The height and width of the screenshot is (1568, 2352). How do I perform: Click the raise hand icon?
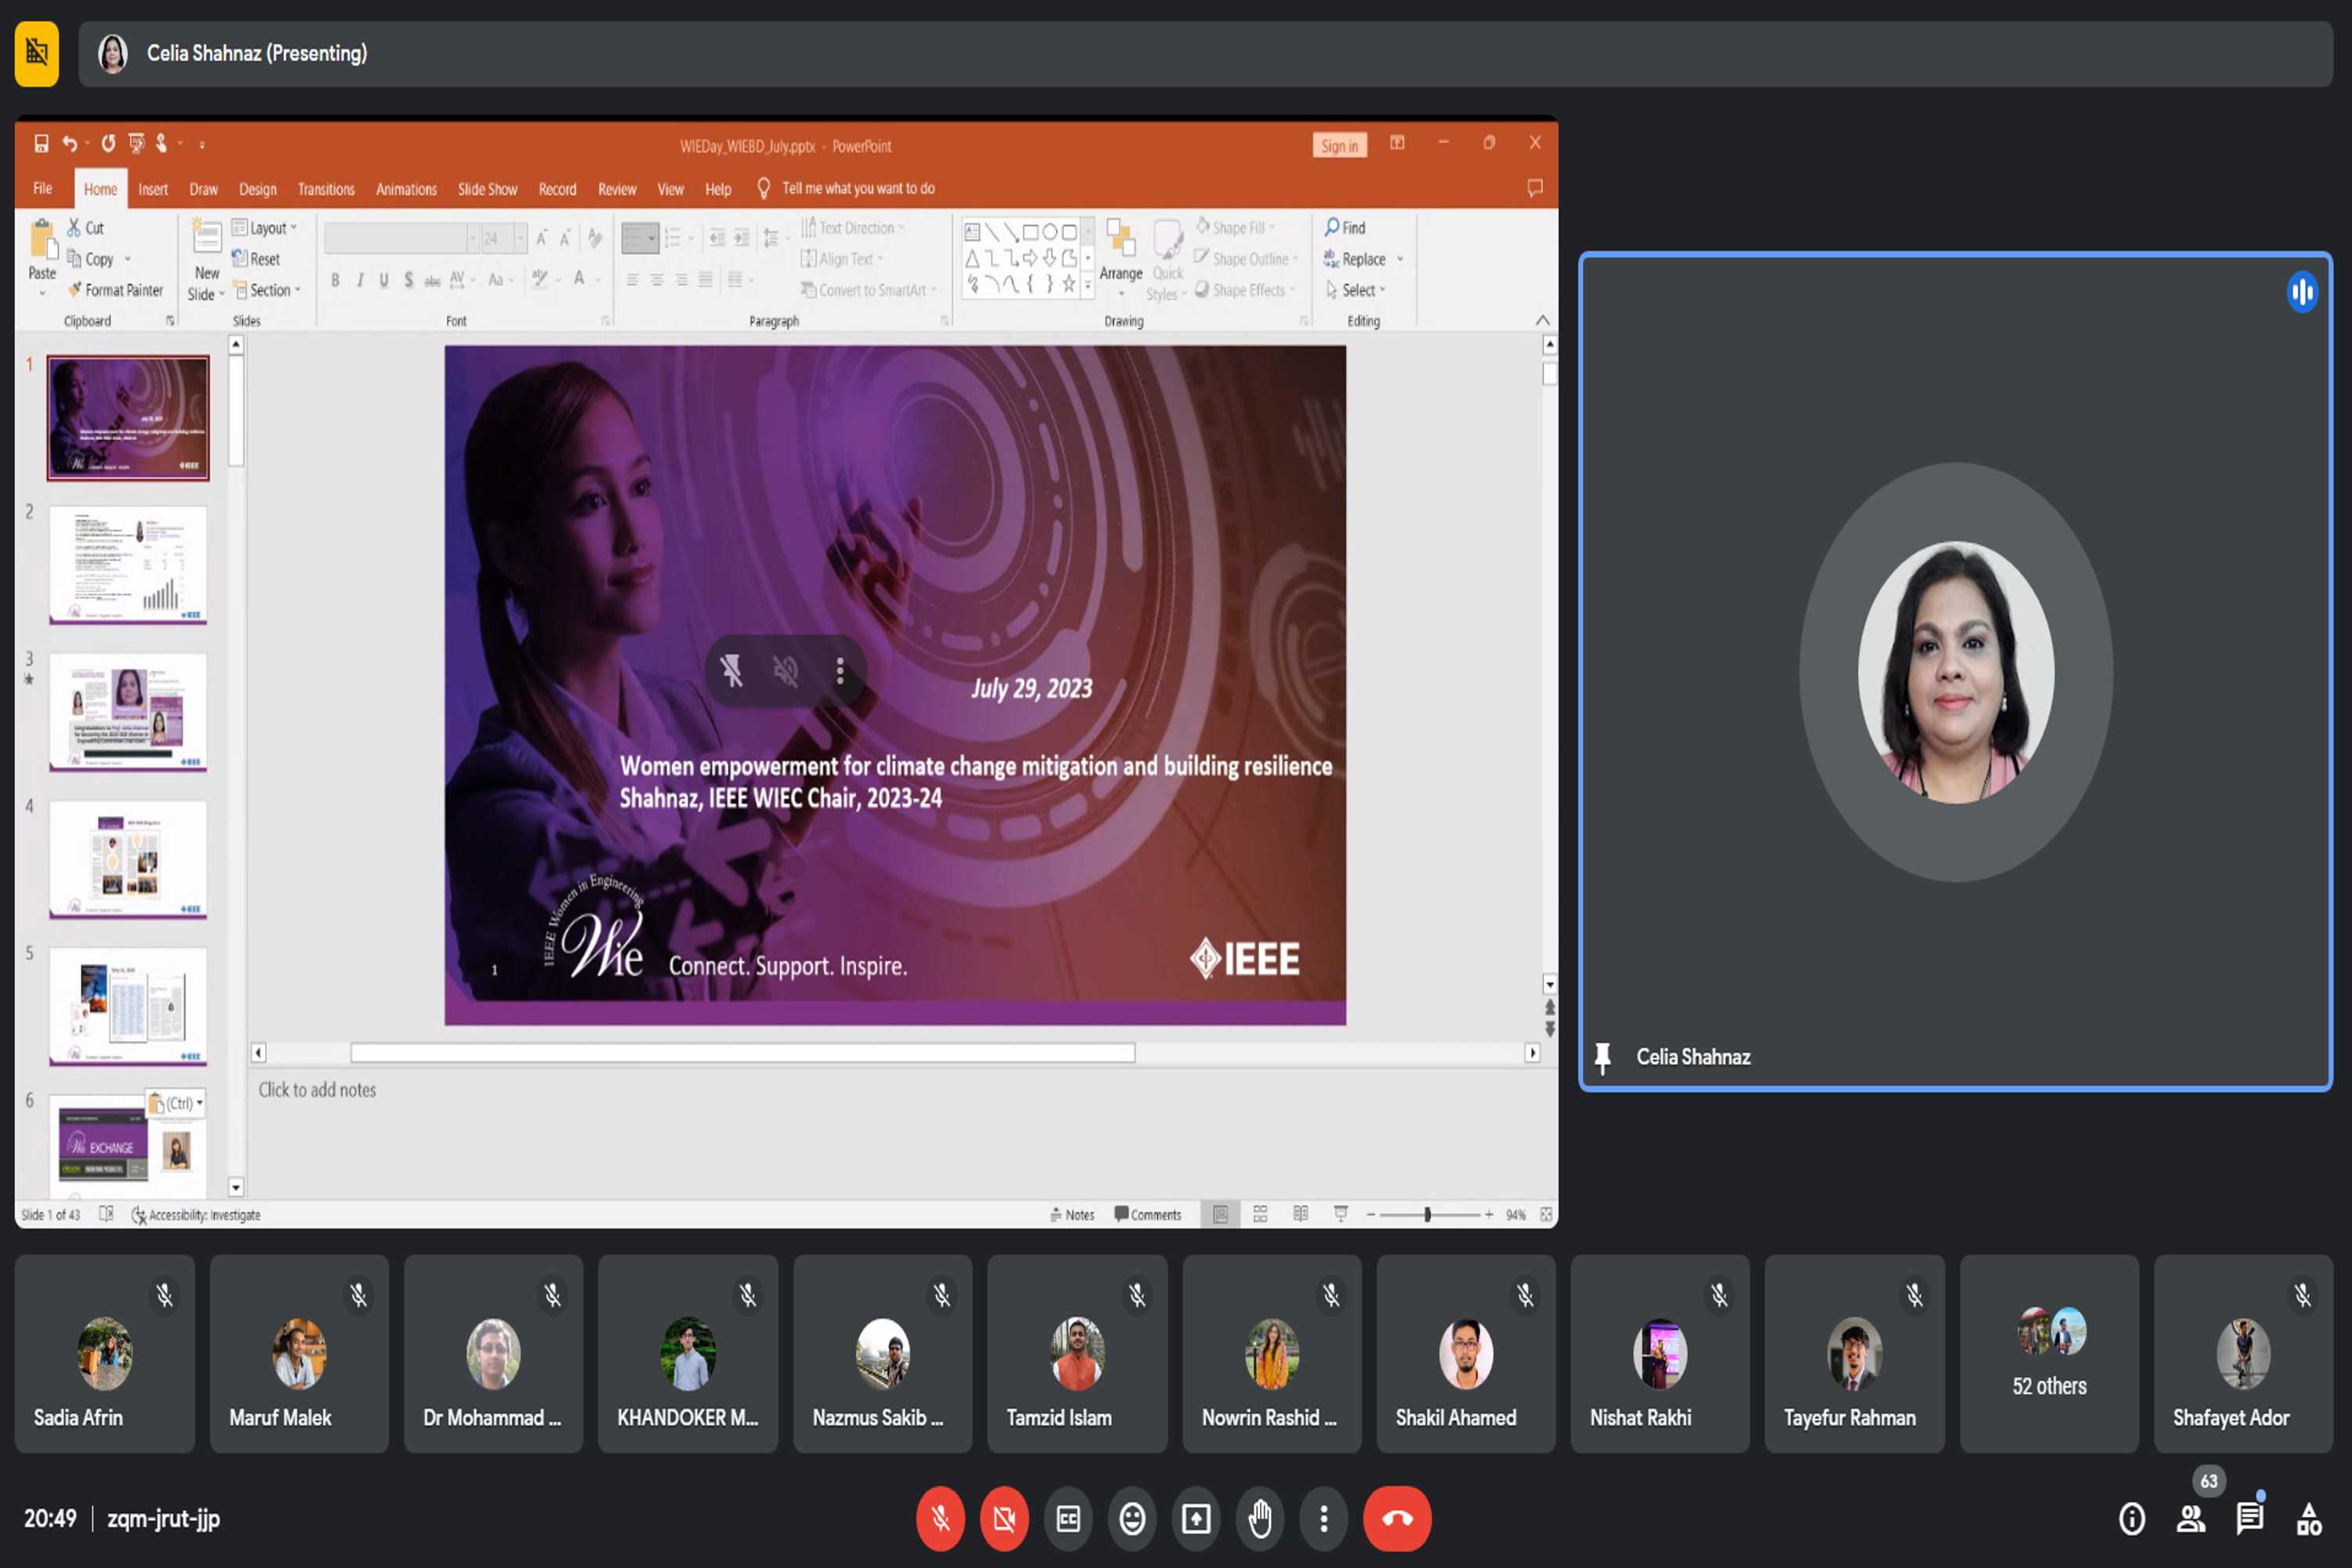tap(1260, 1519)
